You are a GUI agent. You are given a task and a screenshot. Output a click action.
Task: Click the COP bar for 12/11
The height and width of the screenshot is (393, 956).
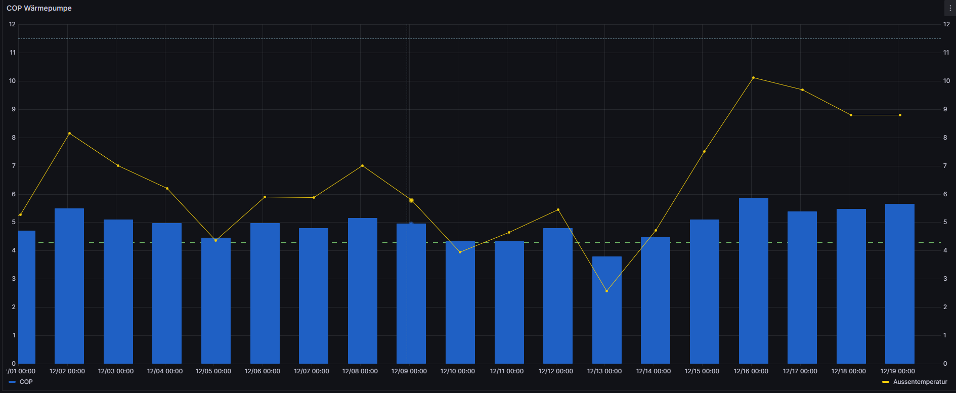(x=509, y=302)
